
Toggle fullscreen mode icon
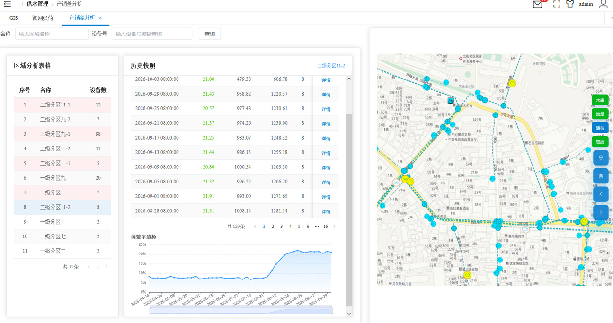(557, 4)
